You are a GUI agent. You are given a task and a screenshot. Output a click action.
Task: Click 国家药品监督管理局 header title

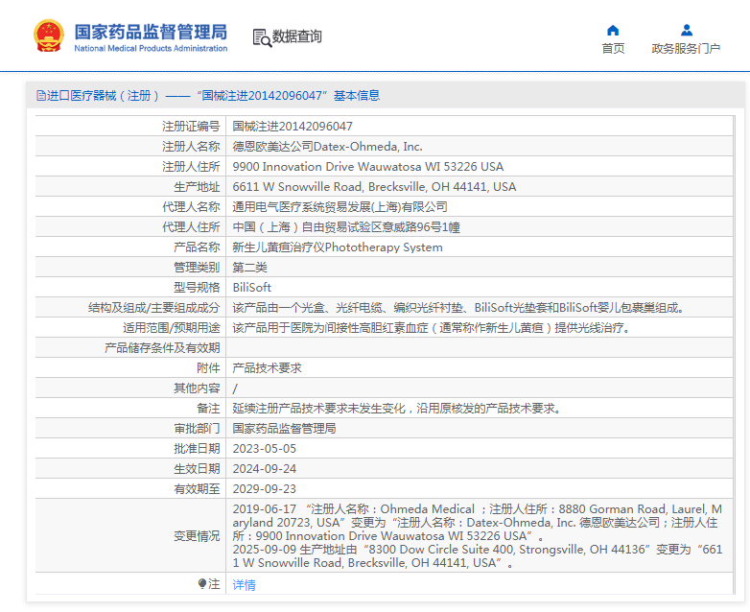pos(151,32)
